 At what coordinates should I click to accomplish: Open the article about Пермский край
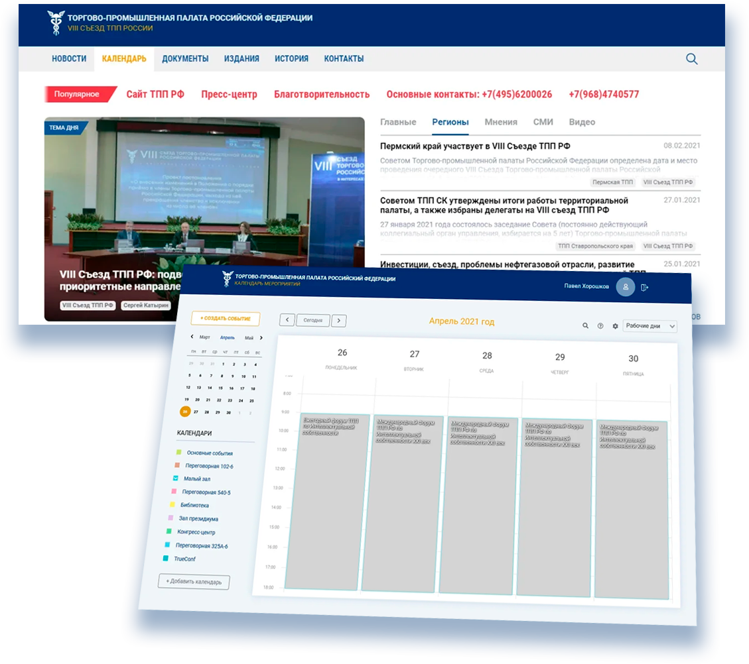[475, 146]
